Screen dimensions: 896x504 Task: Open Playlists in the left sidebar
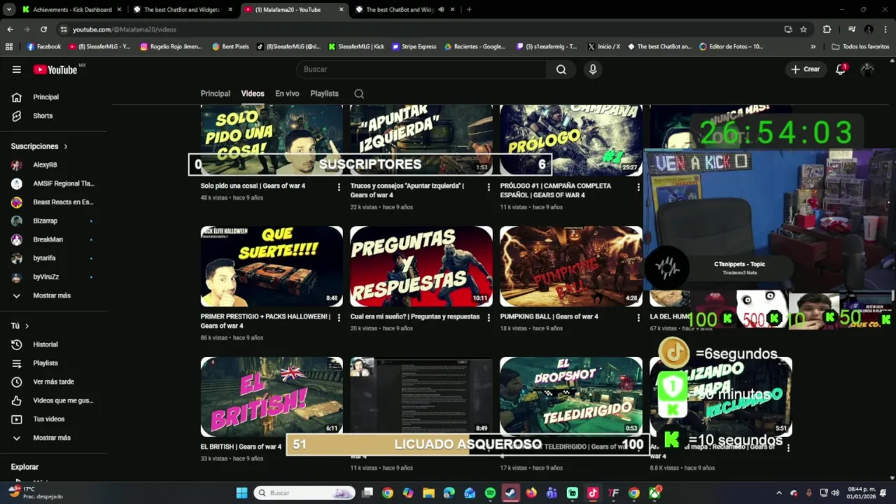(45, 363)
